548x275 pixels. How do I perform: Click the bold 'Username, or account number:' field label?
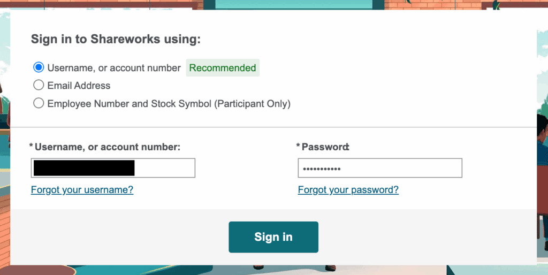pyautogui.click(x=108, y=147)
